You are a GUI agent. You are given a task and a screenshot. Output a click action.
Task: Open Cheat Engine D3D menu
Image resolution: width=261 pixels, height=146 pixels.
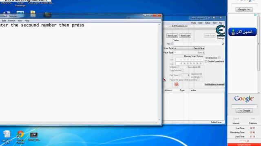point(200,23)
